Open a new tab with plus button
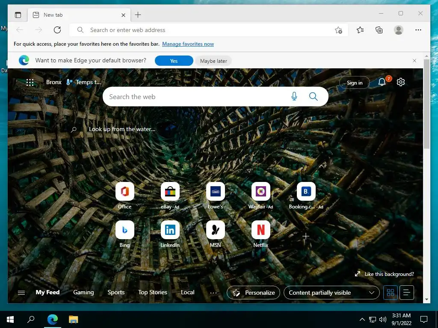The height and width of the screenshot is (328, 438). tap(138, 15)
